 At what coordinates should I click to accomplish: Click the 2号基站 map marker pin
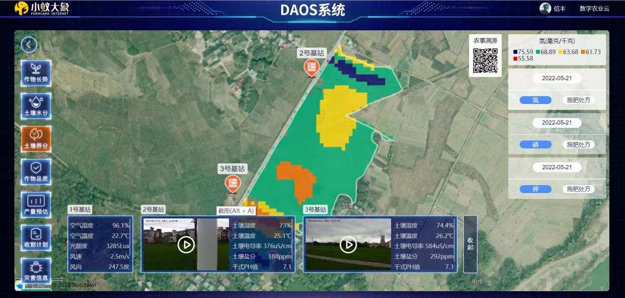pyautogui.click(x=311, y=68)
